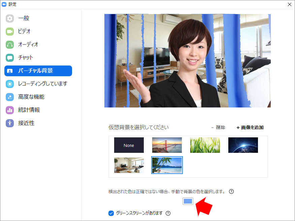Click the General settings gear icon
Image resolution: width=295 pixels, height=221 pixels.
coord(10,18)
